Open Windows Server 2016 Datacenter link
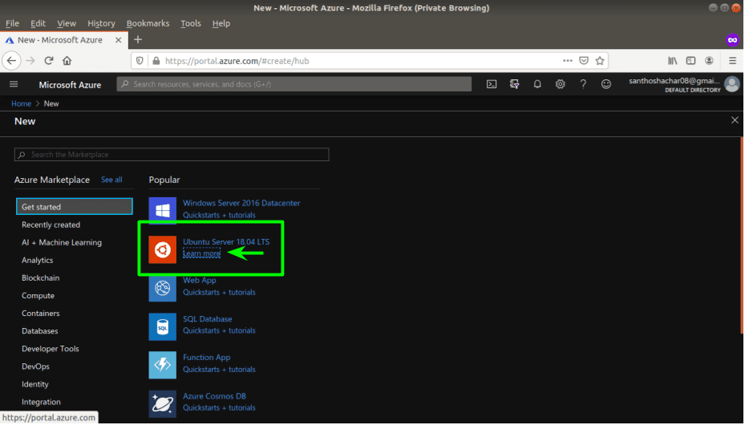745x425 pixels. tap(241, 203)
